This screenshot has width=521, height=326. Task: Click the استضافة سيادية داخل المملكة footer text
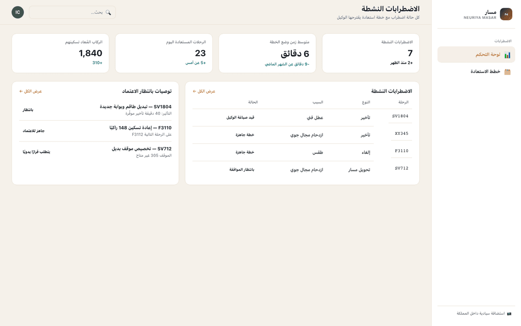pos(480,313)
